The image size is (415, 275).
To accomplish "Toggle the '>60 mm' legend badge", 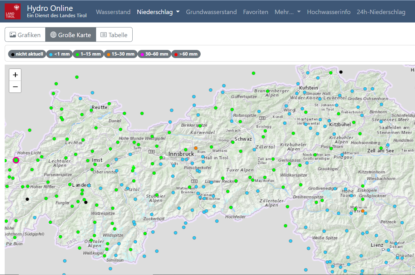I will [x=186, y=54].
